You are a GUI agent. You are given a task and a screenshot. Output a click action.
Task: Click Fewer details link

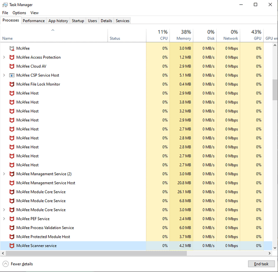22,264
